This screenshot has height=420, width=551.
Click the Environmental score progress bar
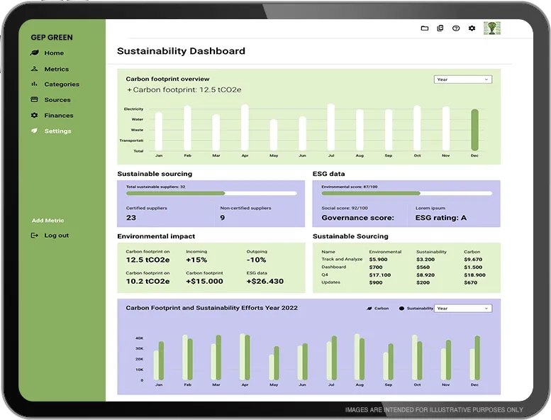click(406, 193)
